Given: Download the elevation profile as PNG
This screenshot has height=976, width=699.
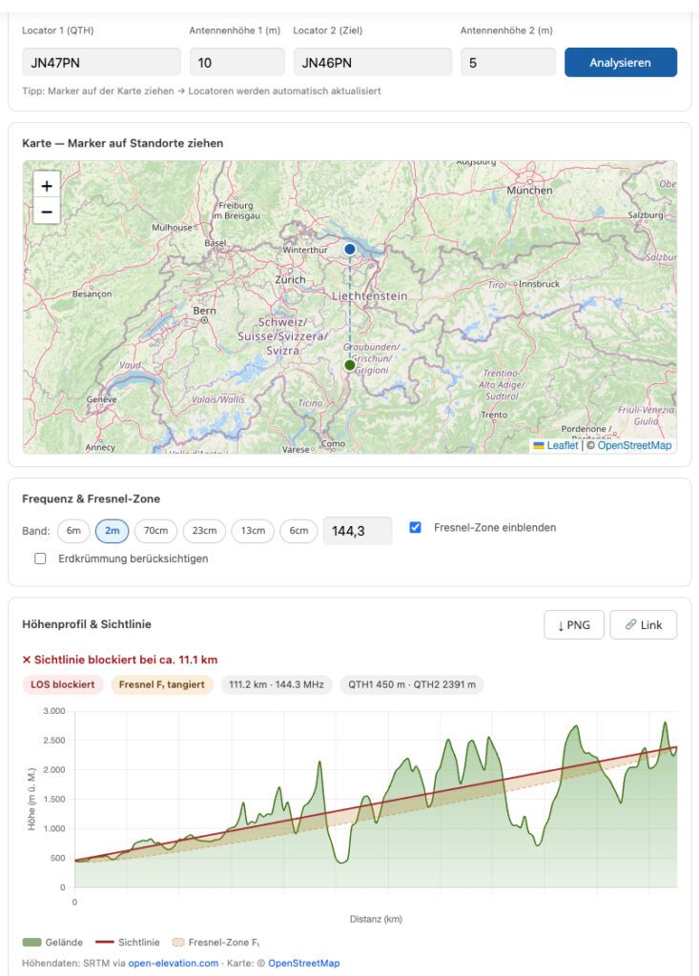Looking at the screenshot, I should (573, 625).
